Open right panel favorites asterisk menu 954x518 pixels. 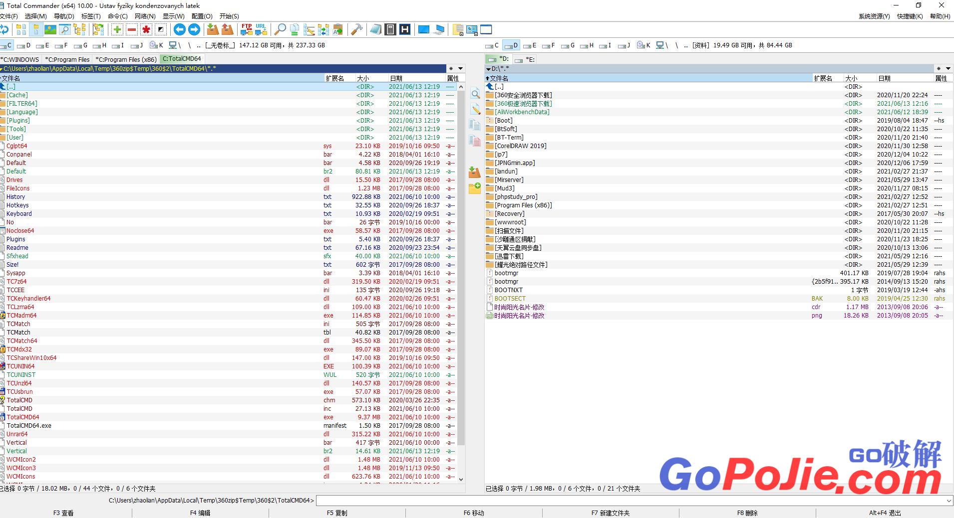(x=939, y=69)
